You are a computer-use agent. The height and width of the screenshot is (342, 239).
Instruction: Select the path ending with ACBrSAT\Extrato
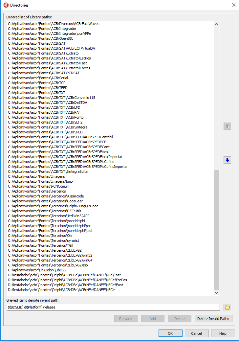[x=43, y=54]
